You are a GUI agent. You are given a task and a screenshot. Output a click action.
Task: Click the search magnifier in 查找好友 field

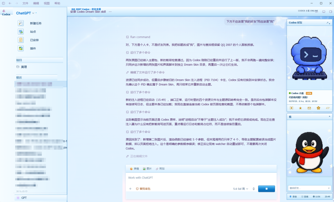point(329,188)
